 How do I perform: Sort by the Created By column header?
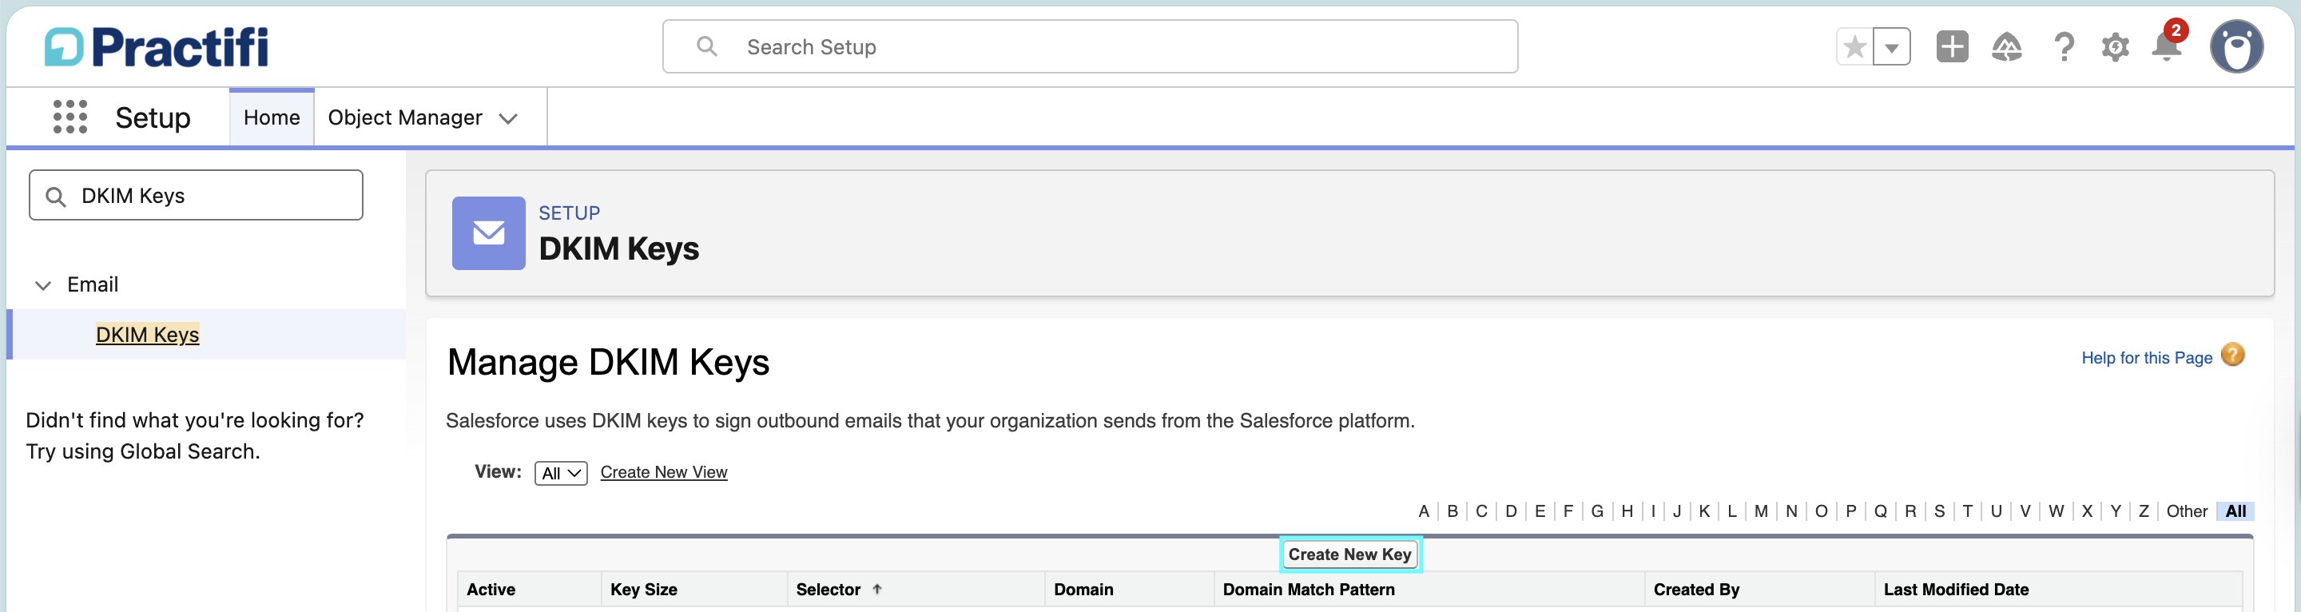click(1696, 590)
